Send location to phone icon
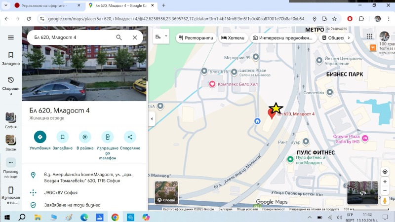This screenshot has width=395, height=222. pyautogui.click(x=107, y=137)
